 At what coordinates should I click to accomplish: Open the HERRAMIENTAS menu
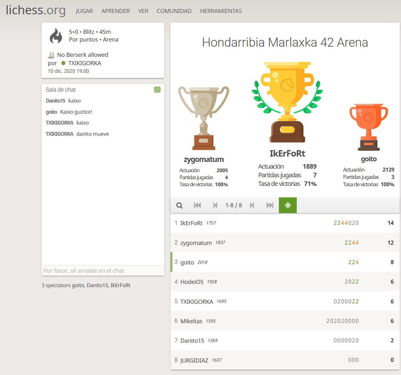221,11
